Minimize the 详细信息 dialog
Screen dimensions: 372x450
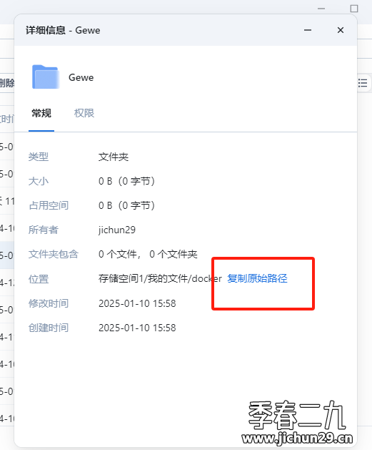[x=308, y=30]
